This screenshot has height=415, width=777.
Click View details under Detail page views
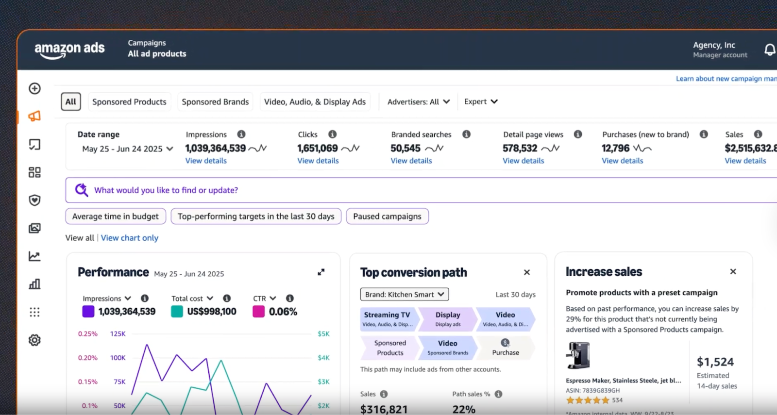pos(524,161)
